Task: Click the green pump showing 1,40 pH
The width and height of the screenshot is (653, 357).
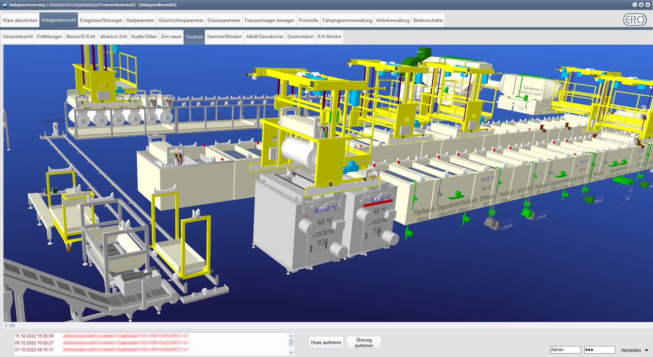Action: pyautogui.click(x=527, y=214)
